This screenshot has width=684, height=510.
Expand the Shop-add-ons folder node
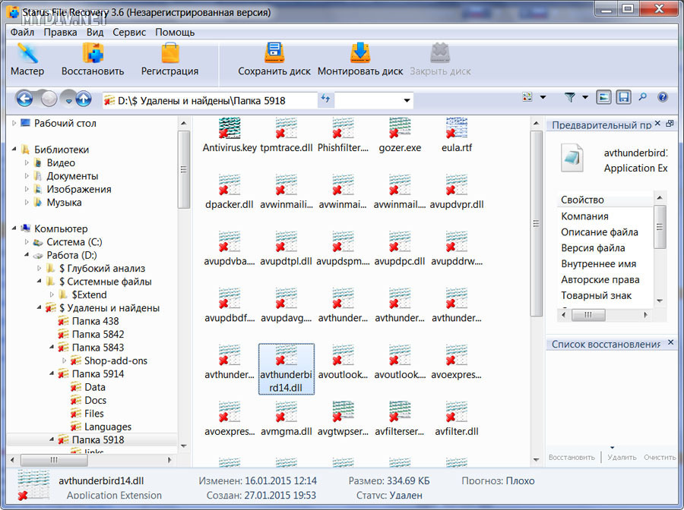click(64, 361)
